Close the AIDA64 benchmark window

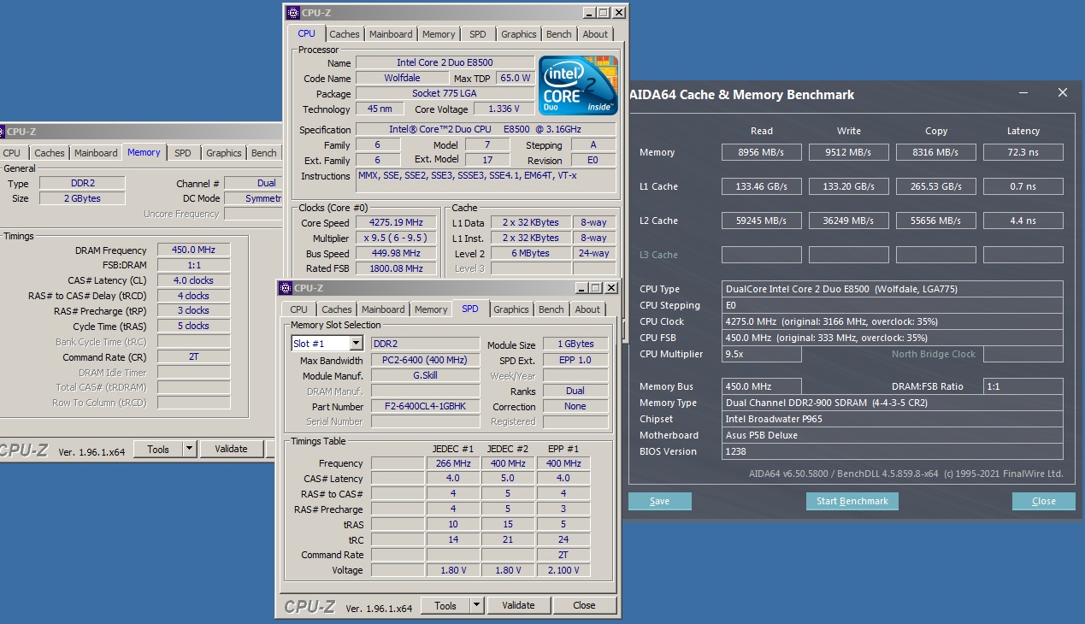1063,92
